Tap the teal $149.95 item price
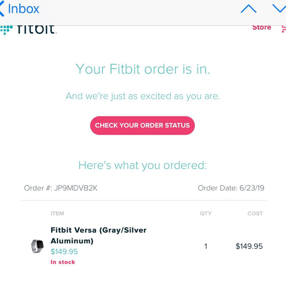286x286 pixels. (x=64, y=252)
